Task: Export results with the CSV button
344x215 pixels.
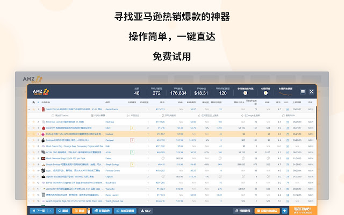Action: 145,211
